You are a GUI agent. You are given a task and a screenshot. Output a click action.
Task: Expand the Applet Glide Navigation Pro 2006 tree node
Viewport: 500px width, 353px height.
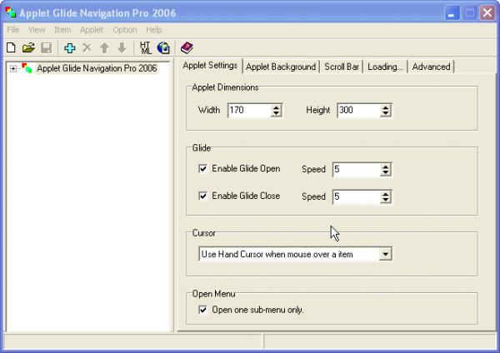point(13,68)
